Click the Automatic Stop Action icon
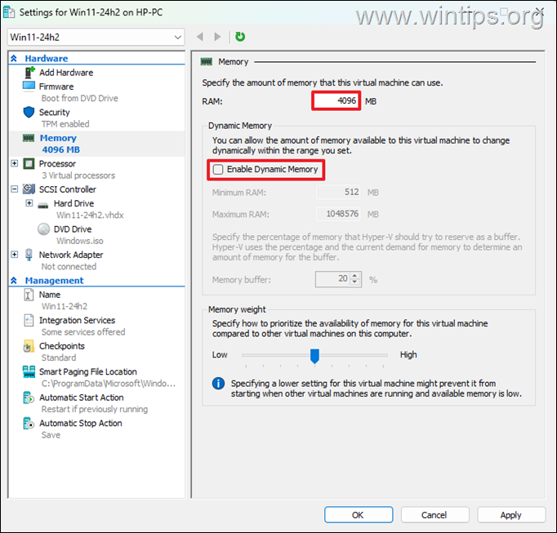 pyautogui.click(x=29, y=424)
